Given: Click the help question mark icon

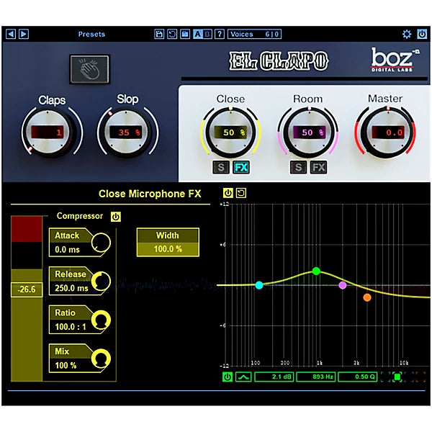Looking at the screenshot, I should (x=219, y=34).
